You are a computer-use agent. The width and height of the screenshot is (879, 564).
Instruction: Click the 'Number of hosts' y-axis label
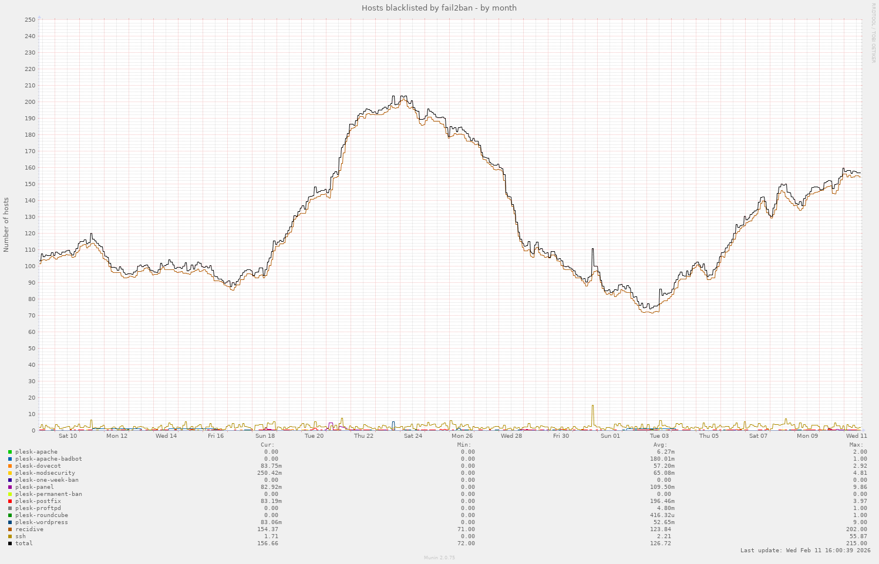point(6,225)
